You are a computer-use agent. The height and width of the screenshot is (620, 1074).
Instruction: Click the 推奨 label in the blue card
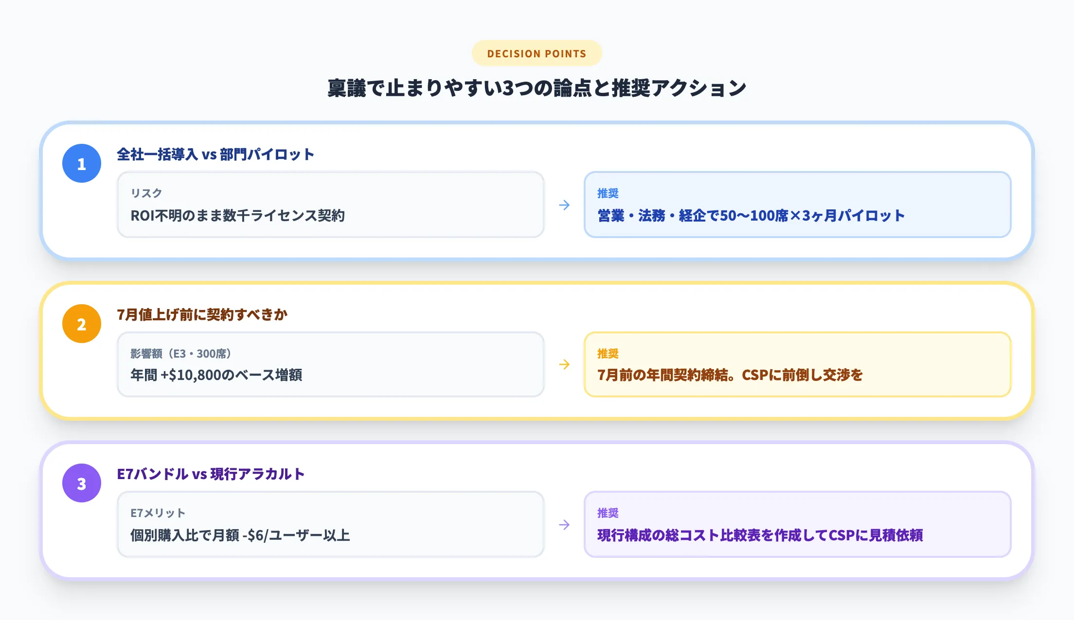[607, 193]
